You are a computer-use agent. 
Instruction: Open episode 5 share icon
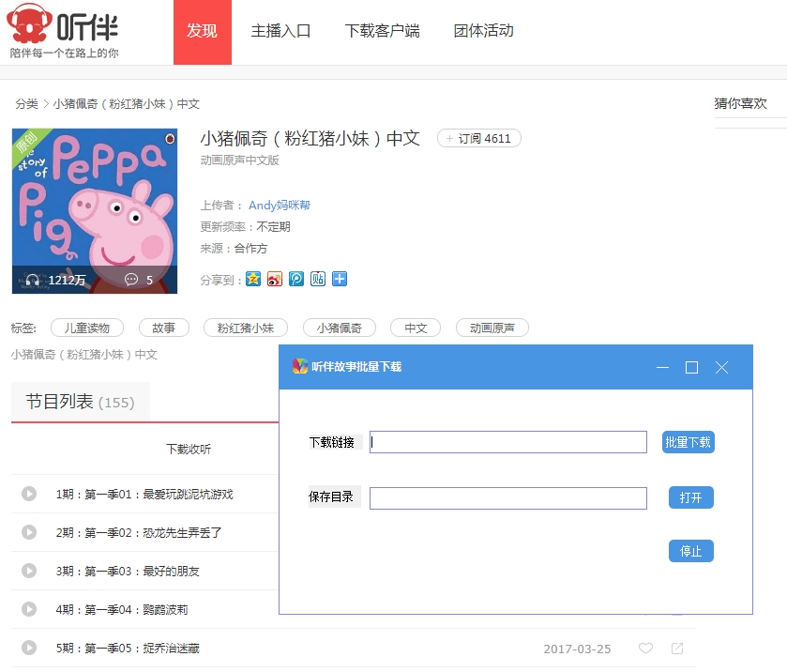coord(677,649)
